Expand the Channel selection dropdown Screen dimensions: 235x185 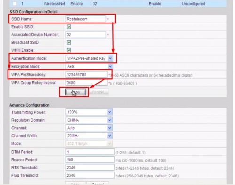(x=89, y=128)
